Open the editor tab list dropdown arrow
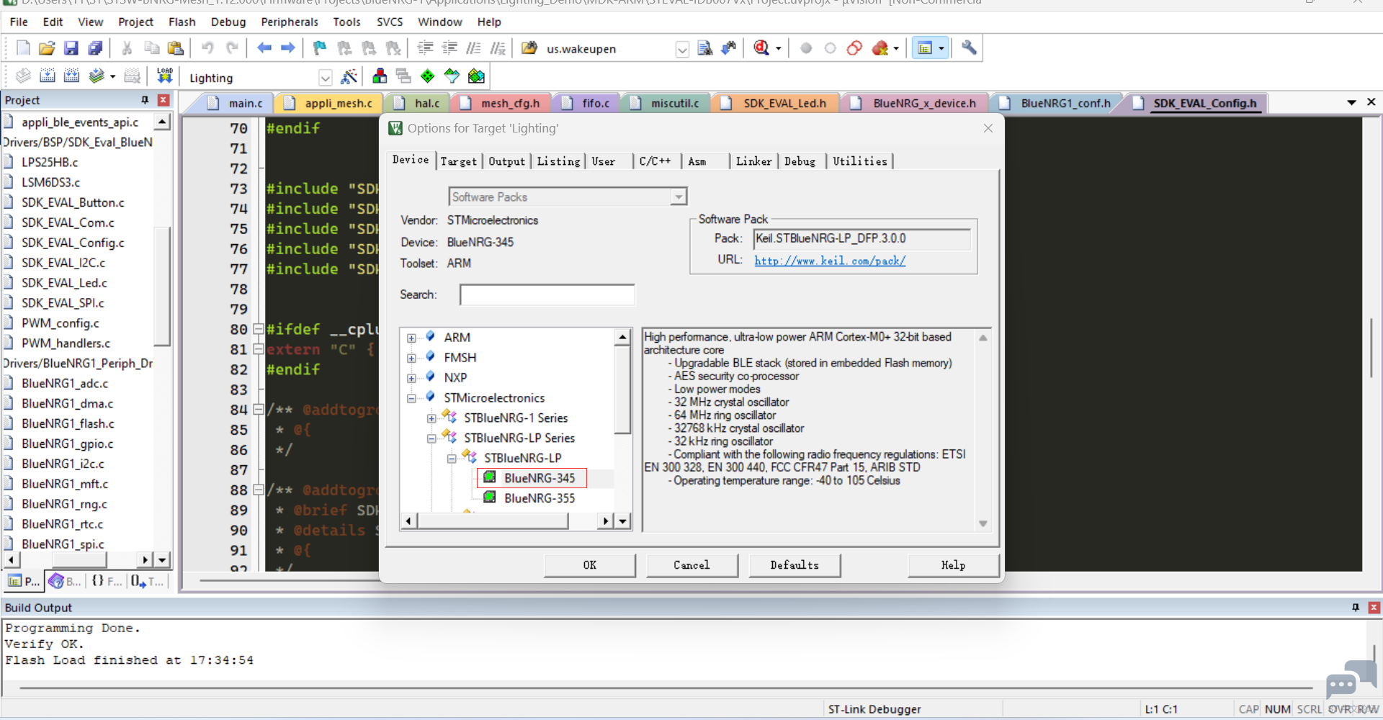The height and width of the screenshot is (720, 1383). (x=1351, y=103)
